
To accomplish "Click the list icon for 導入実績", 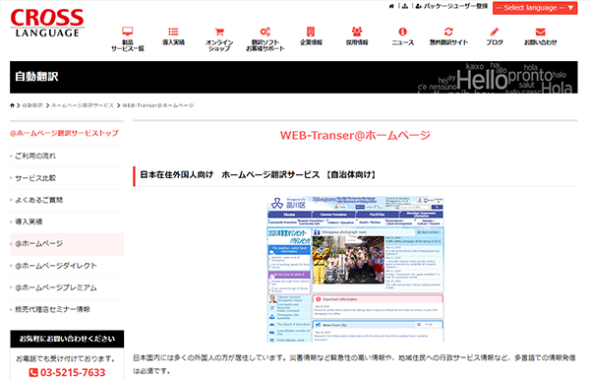I will tap(173, 32).
